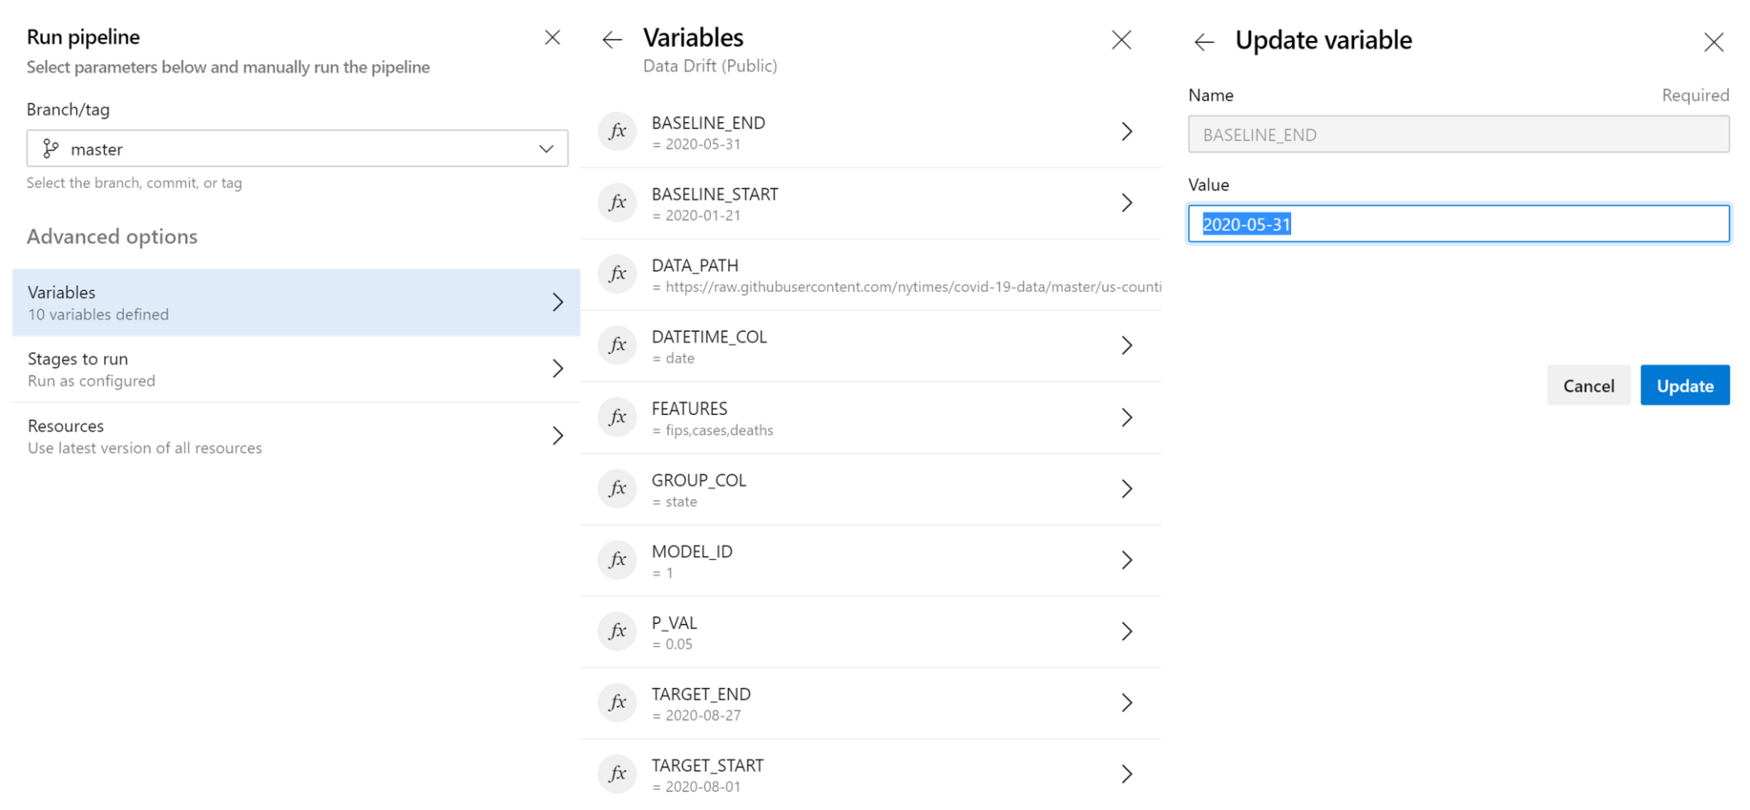Image resolution: width=1750 pixels, height=810 pixels.
Task: Click the branch icon in the Branch/tag field
Action: [x=50, y=149]
